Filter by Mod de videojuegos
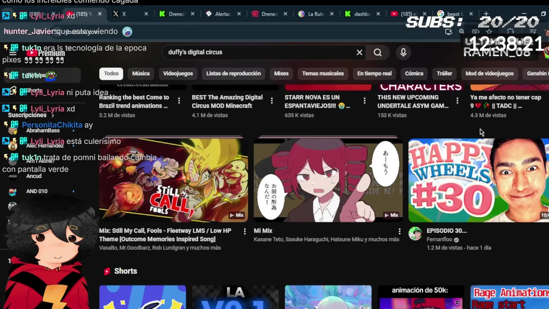 489,73
